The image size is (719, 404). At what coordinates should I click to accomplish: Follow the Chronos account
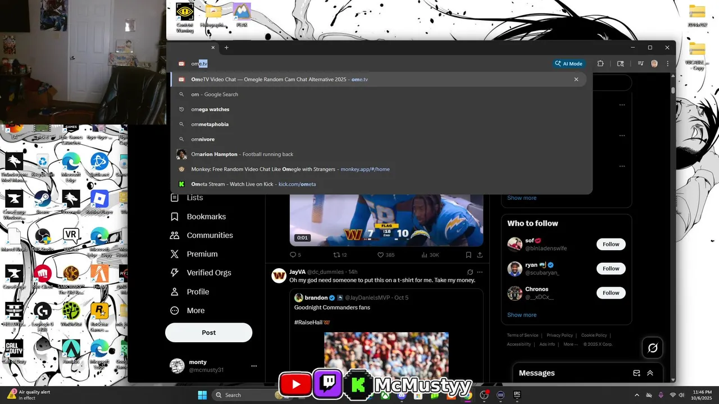[611, 293]
